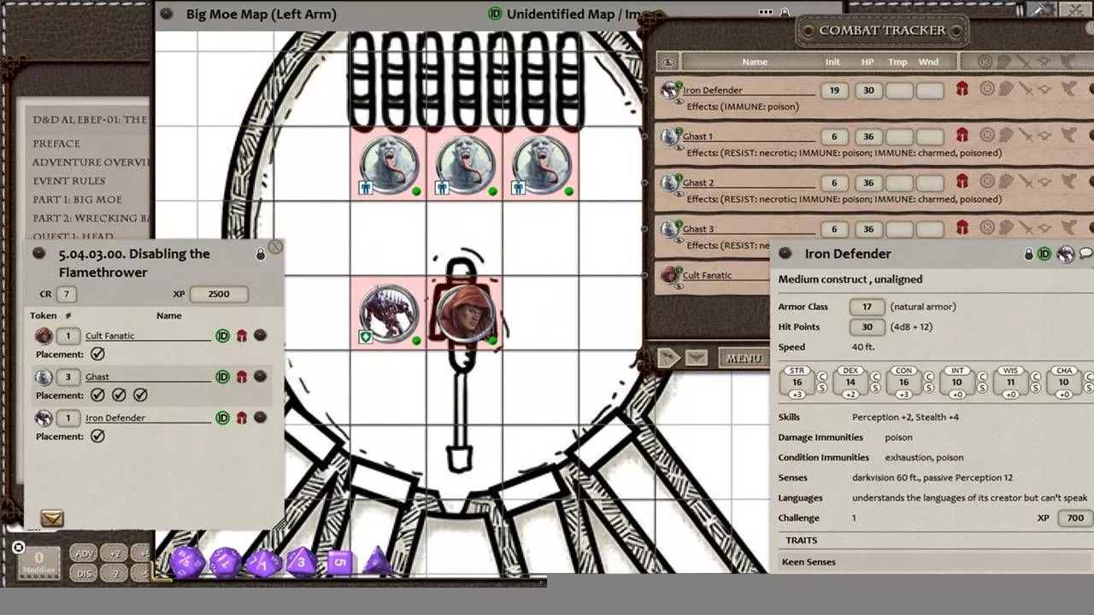Open Ghast 2 defense fist icon in Combat Tracker
The height and width of the screenshot is (615, 1094).
pos(1005,181)
